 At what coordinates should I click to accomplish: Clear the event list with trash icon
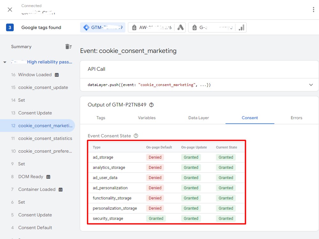[x=68, y=47]
